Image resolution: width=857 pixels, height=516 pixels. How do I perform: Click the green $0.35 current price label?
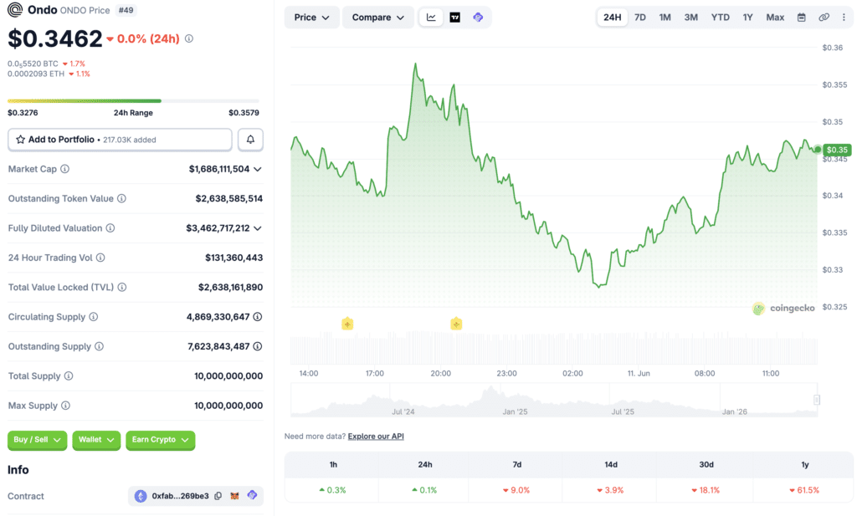click(837, 150)
